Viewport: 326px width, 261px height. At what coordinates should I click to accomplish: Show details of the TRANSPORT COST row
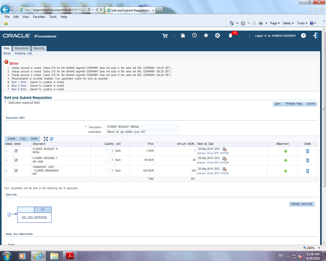6,171
